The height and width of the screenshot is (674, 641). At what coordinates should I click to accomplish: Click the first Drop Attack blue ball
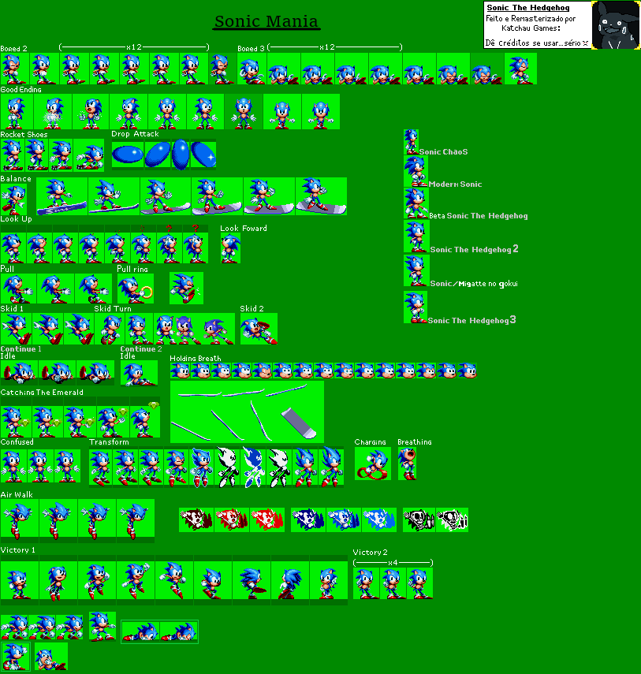click(x=128, y=155)
